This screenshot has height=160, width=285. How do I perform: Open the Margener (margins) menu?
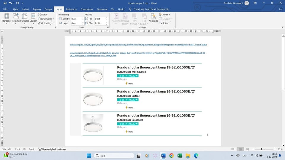tap(7, 18)
